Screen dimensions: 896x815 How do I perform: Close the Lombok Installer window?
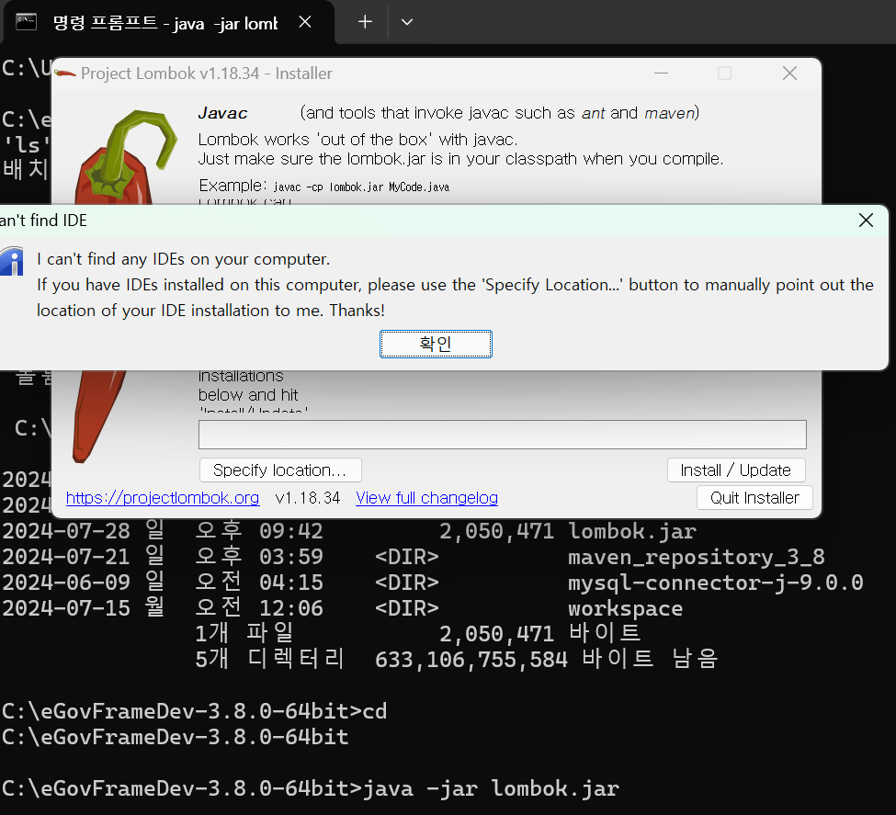click(x=789, y=74)
